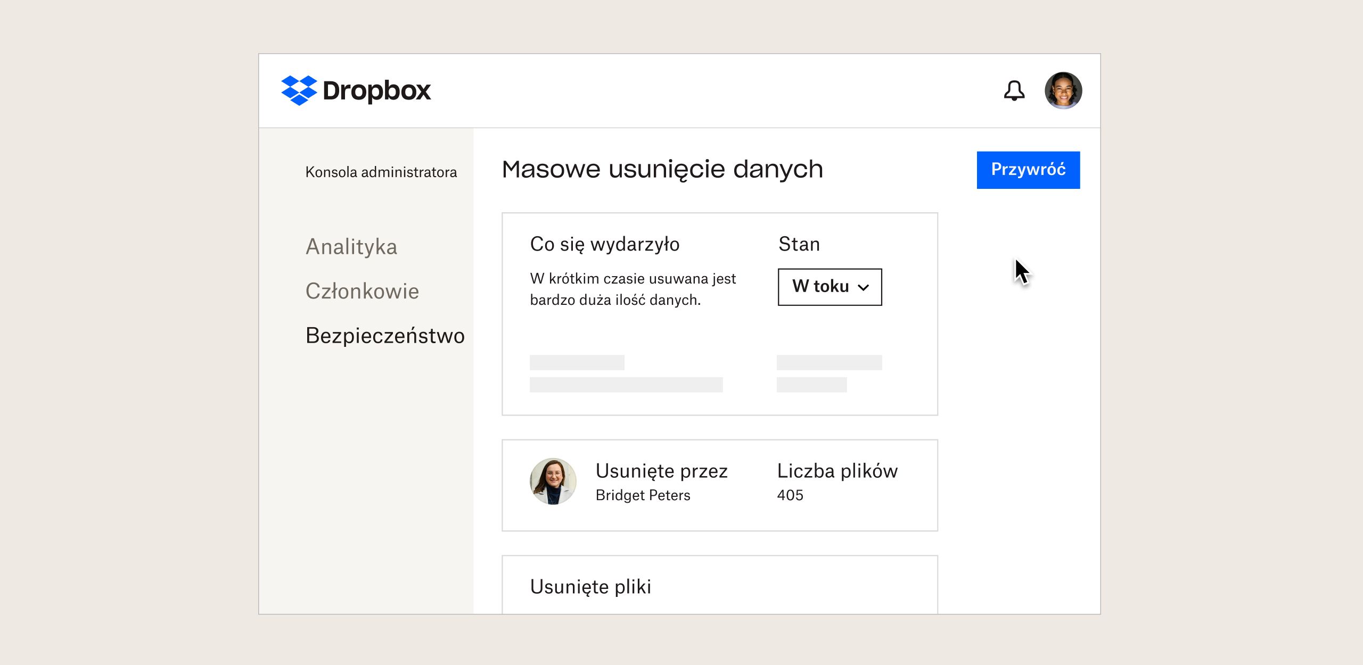The width and height of the screenshot is (1363, 665).
Task: Click Przywróć to restore deleted data
Action: click(x=1028, y=170)
